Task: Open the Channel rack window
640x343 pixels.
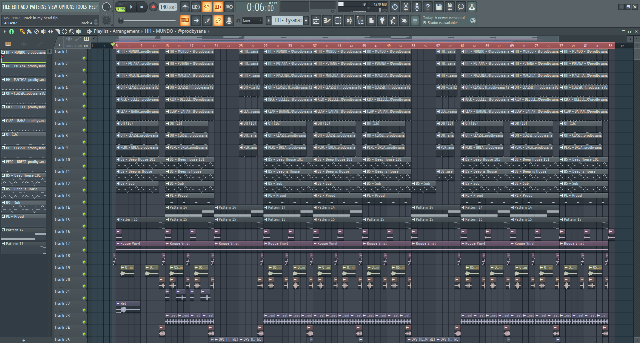Action: 338,21
